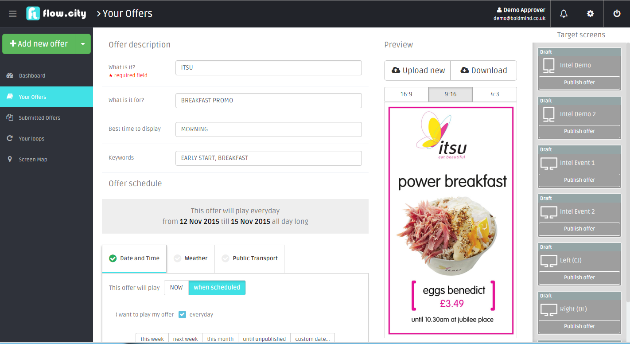This screenshot has height=344, width=630.
Task: Click the Your Offers book icon
Action: tap(10, 97)
